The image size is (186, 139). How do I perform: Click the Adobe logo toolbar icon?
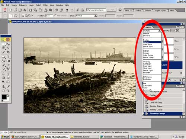(5, 10)
